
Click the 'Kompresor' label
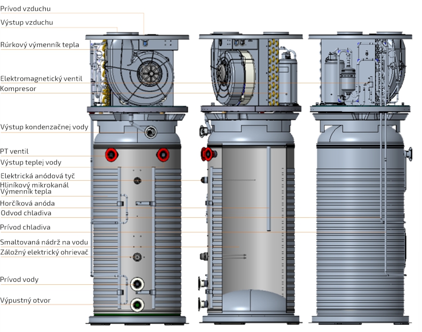(x=18, y=89)
